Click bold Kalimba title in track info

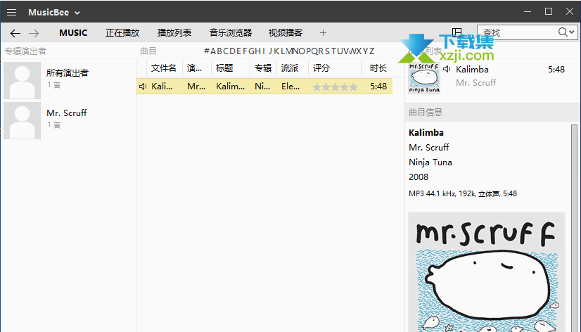coord(426,133)
